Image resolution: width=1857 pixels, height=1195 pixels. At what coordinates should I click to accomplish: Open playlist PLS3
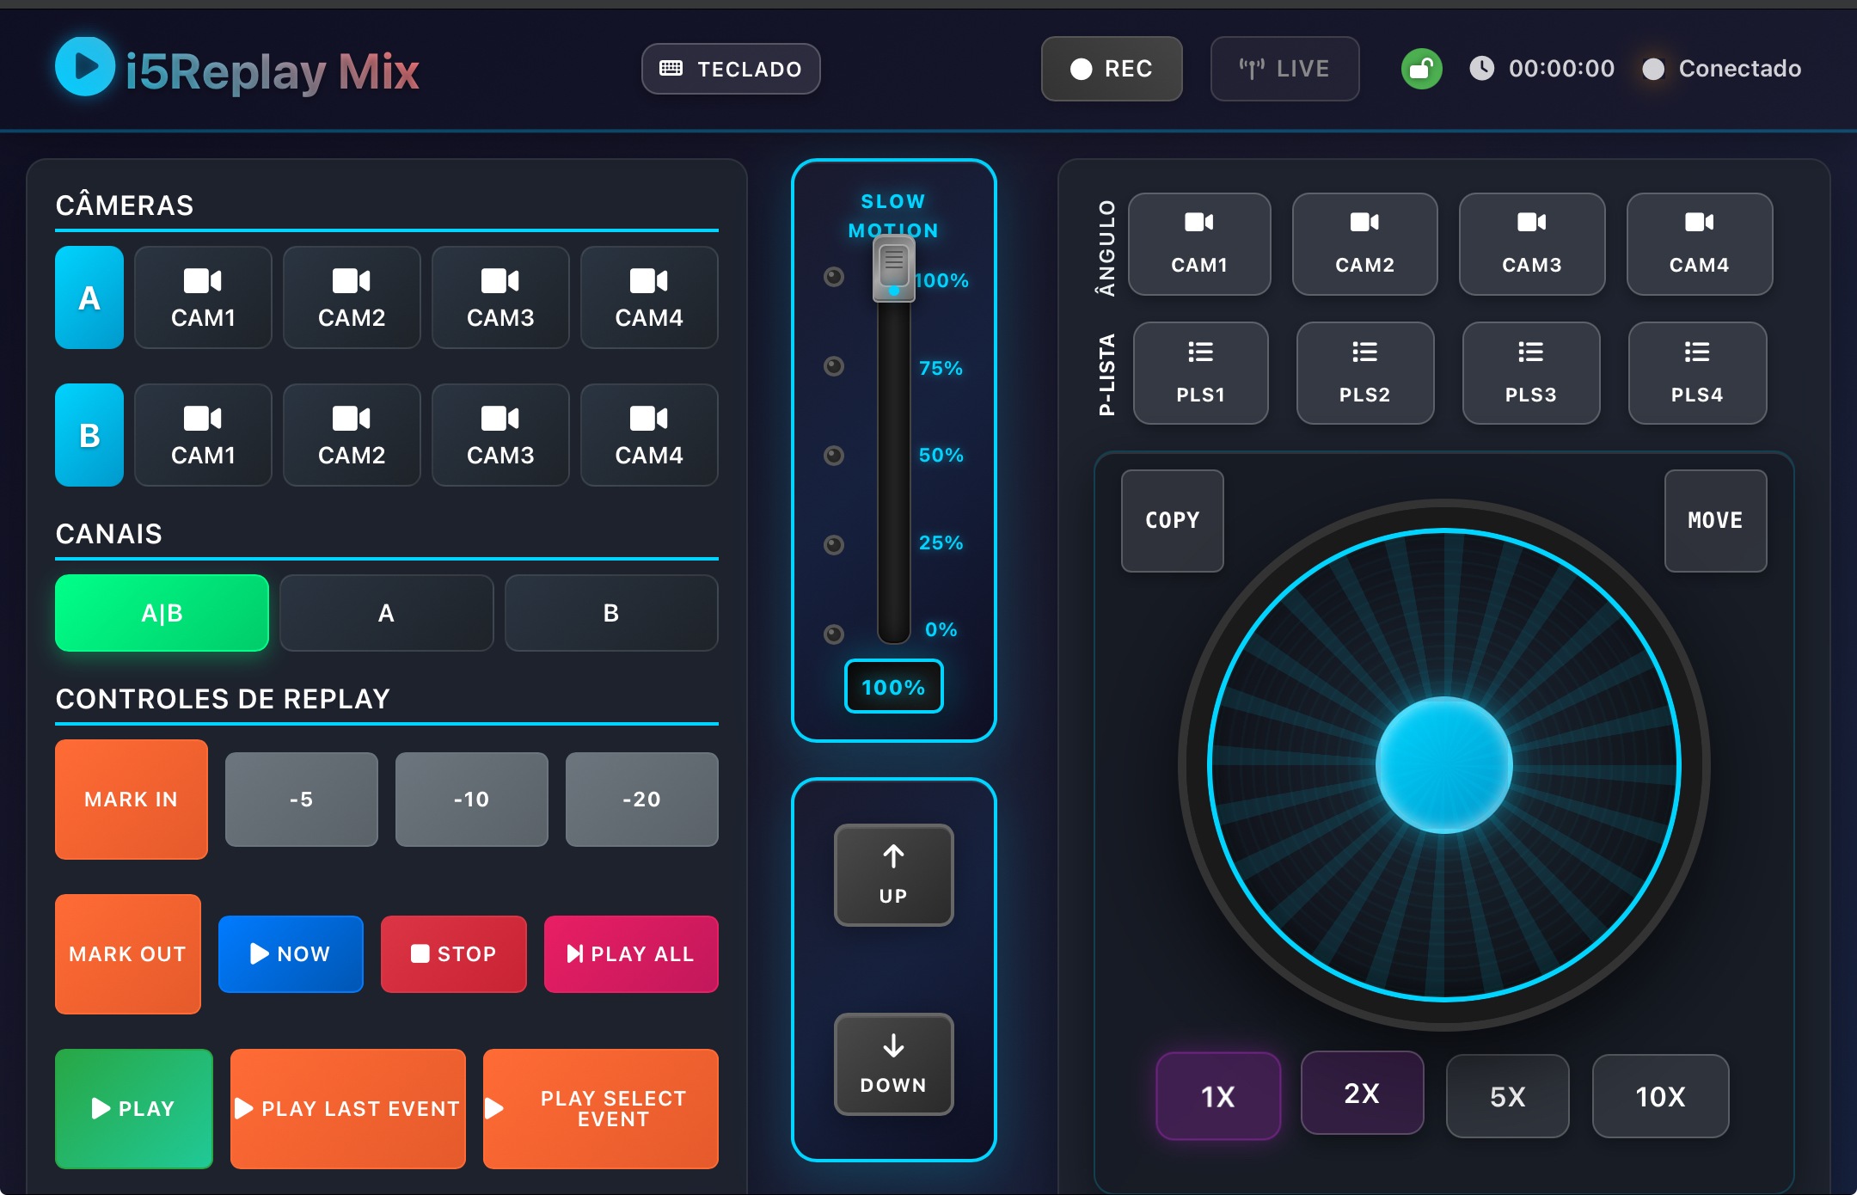click(1531, 373)
